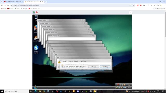
Task: Open the Chrome side panel icon
Action: click(158, 5)
